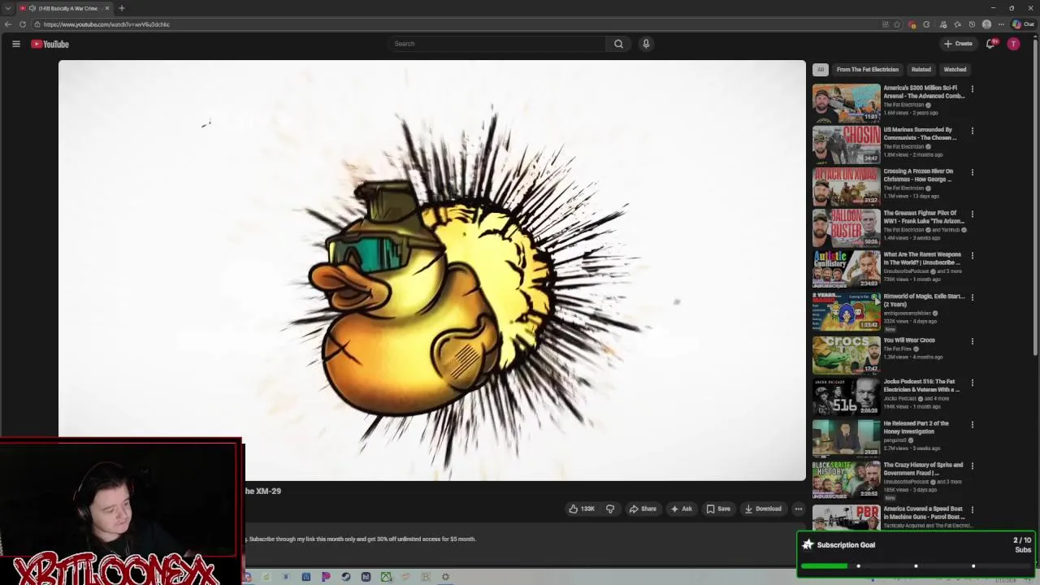This screenshot has height=585, width=1040.
Task: Open America's $300 Million Sci-Fi Arsenal title
Action: tap(924, 92)
